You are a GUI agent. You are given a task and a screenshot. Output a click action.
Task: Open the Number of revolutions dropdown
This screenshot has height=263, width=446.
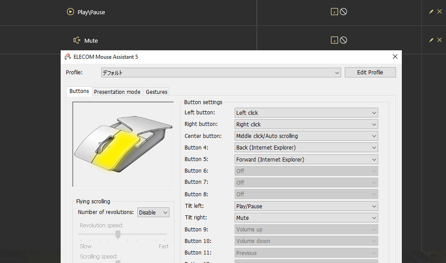click(x=153, y=213)
